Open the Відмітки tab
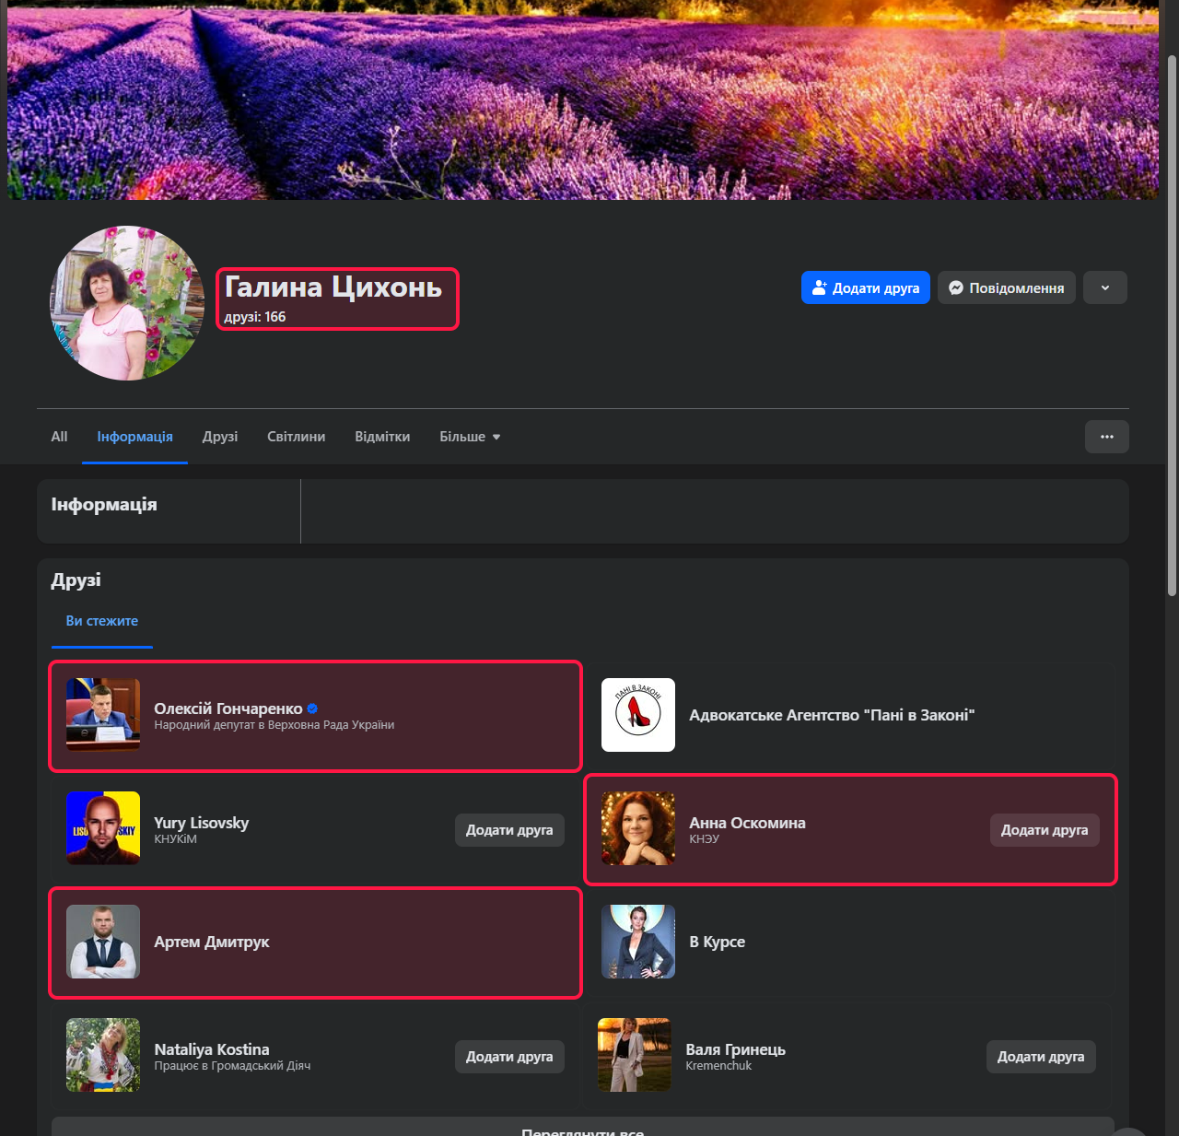Image resolution: width=1179 pixels, height=1136 pixels. [382, 437]
